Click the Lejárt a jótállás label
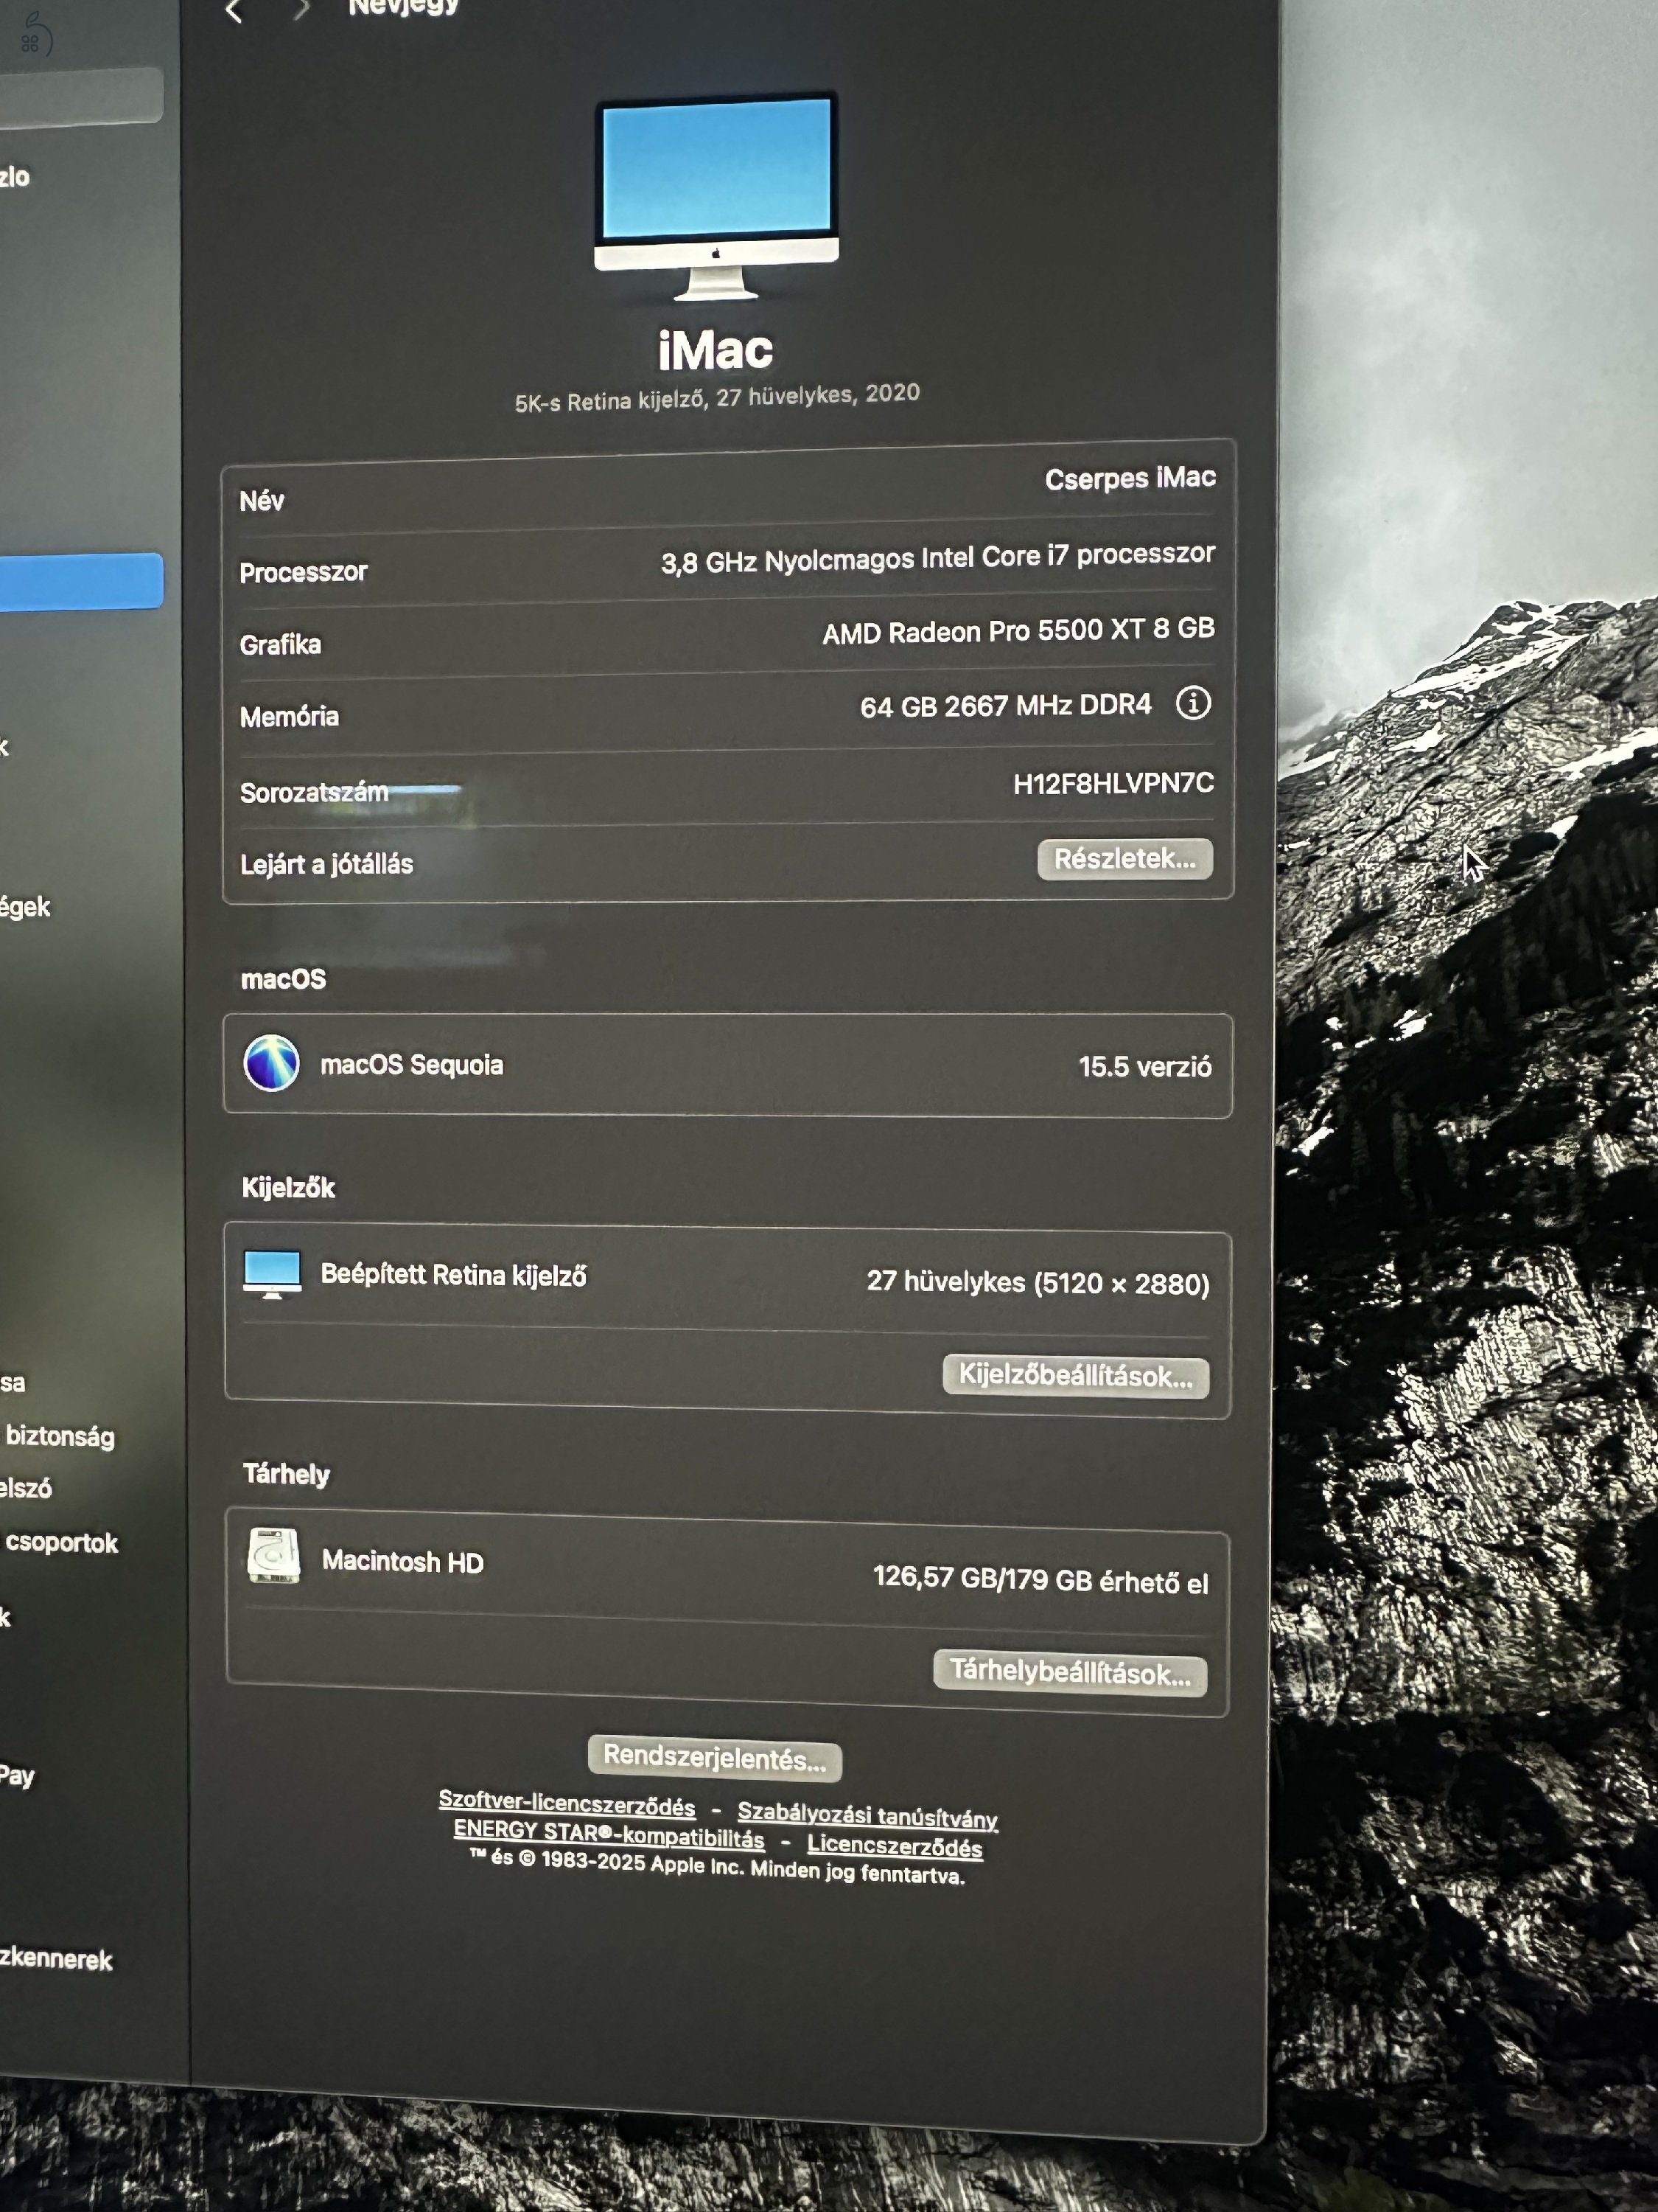The image size is (1658, 2212). (326, 864)
